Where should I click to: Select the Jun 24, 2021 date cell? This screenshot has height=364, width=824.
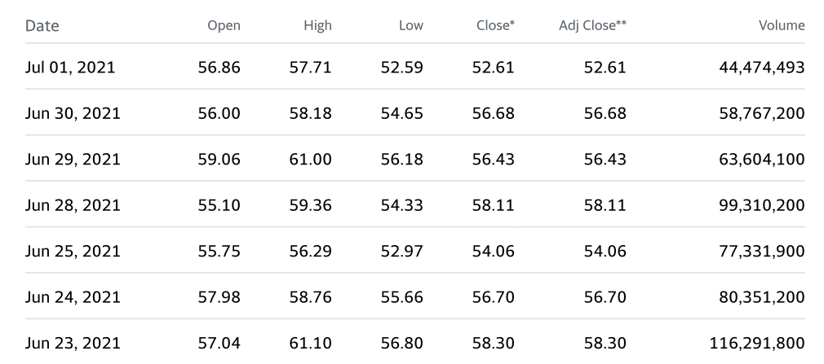73,297
